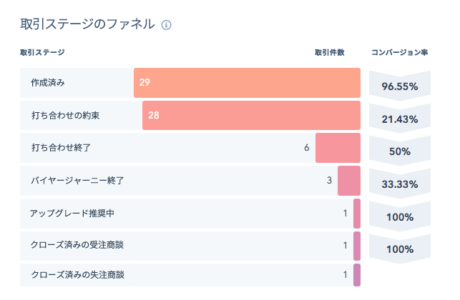Click the クローズ済みの受注商談 narrow bar
The width and height of the screenshot is (460, 300).
click(x=356, y=246)
